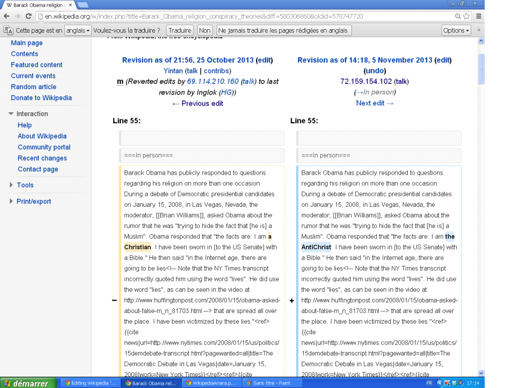
Task: Open IP 69.114.210.160 link
Action: 213,82
